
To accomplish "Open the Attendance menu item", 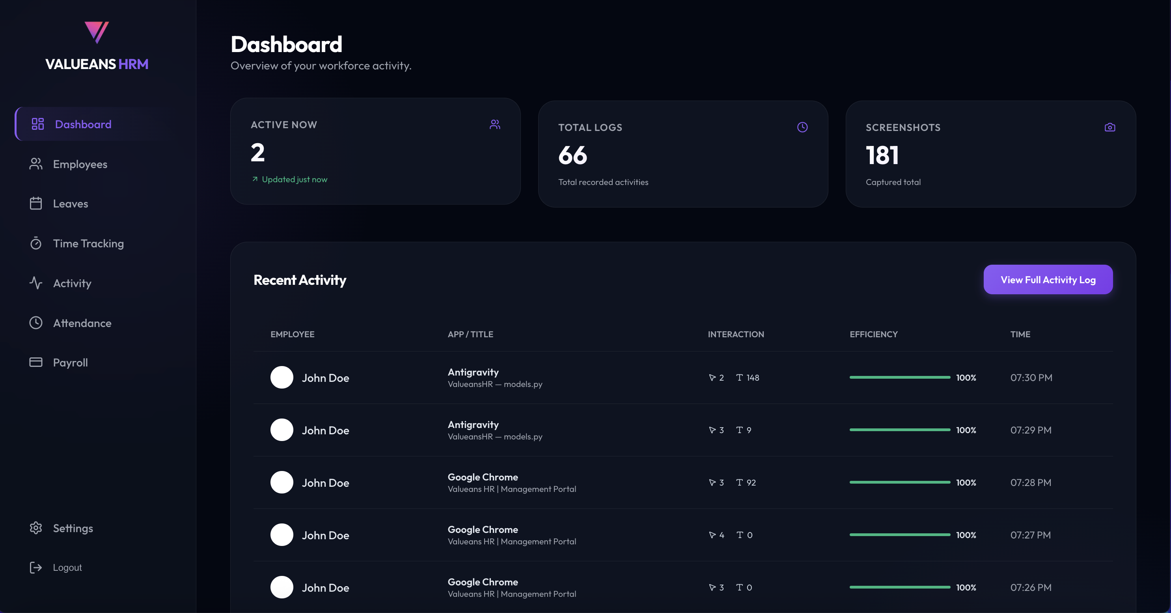I will click(82, 323).
